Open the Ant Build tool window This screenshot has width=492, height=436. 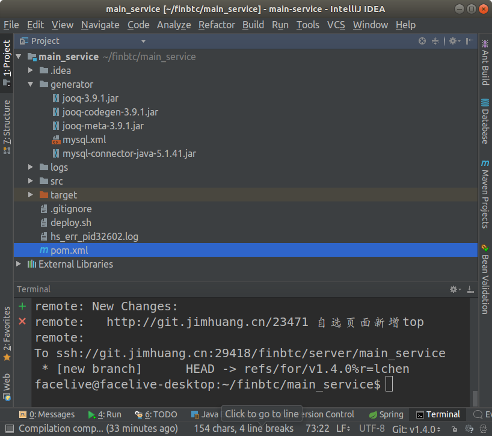coord(485,63)
